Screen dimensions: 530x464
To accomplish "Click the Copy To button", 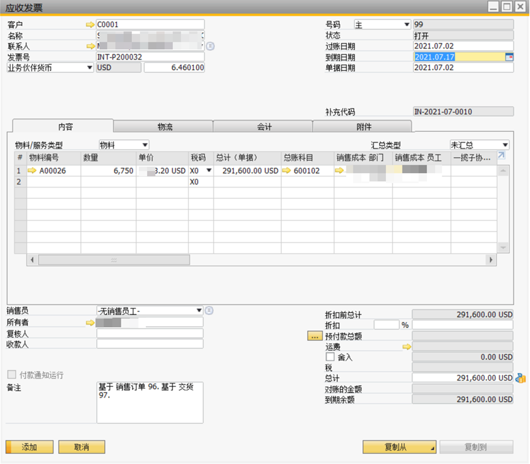I will click(x=476, y=447).
